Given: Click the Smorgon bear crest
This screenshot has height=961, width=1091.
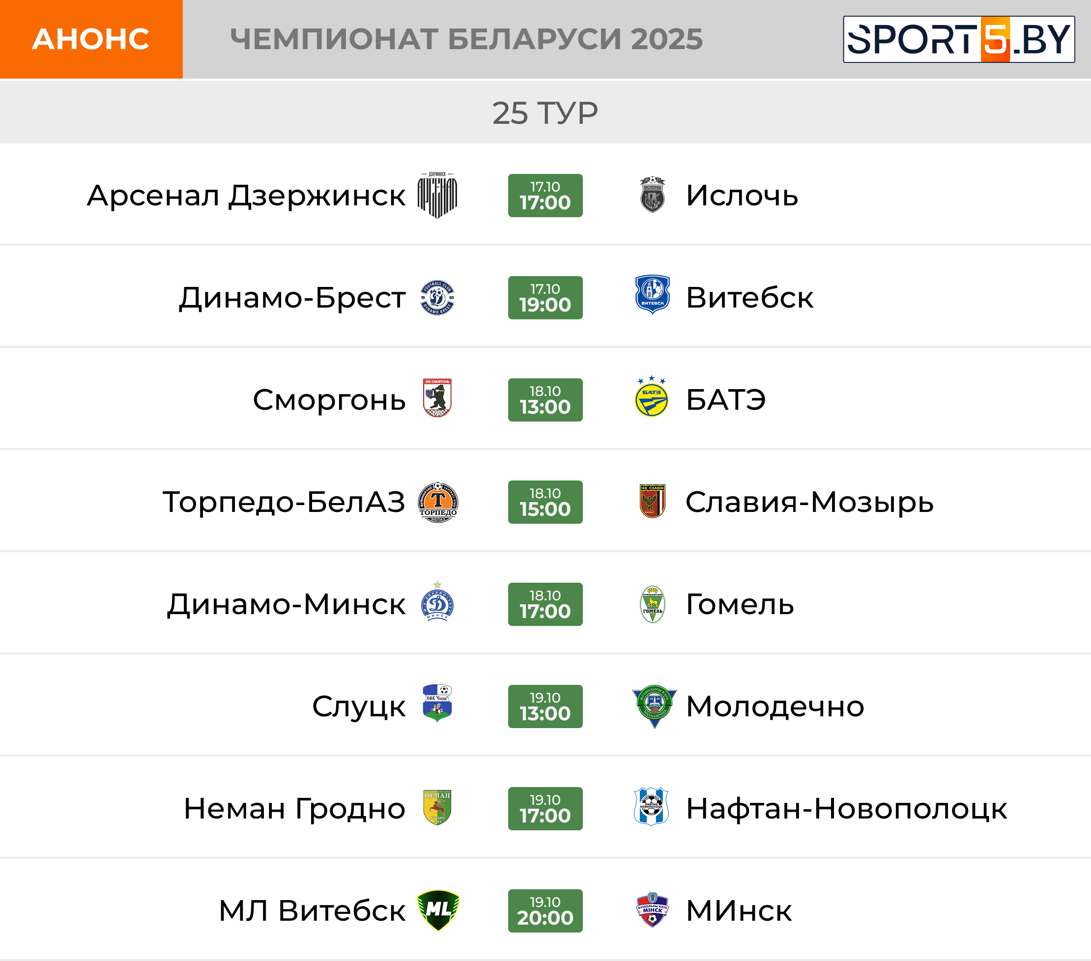Looking at the screenshot, I should click(x=437, y=398).
